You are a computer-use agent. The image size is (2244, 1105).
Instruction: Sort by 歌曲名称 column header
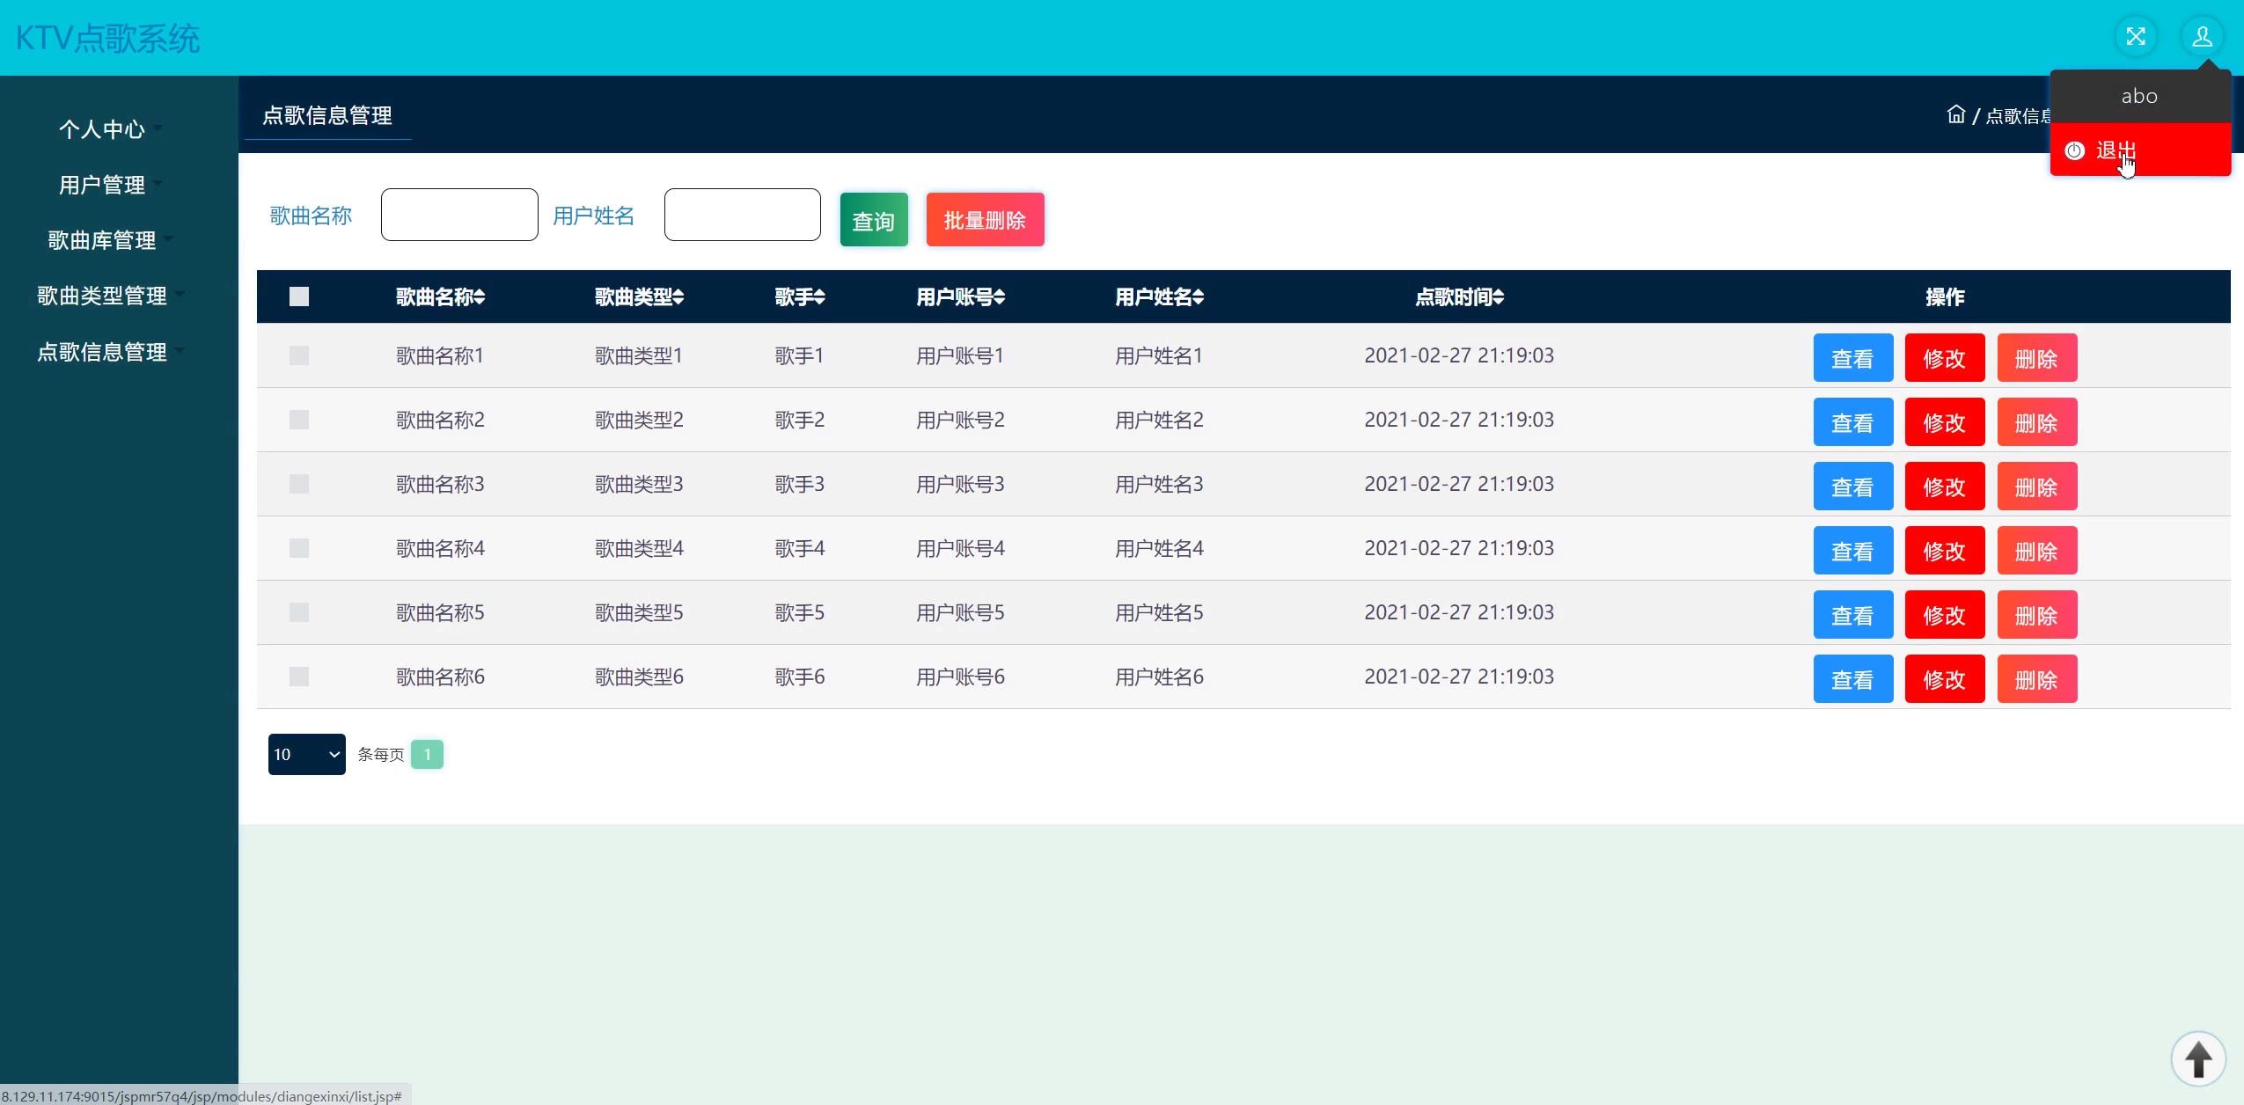[x=440, y=297]
